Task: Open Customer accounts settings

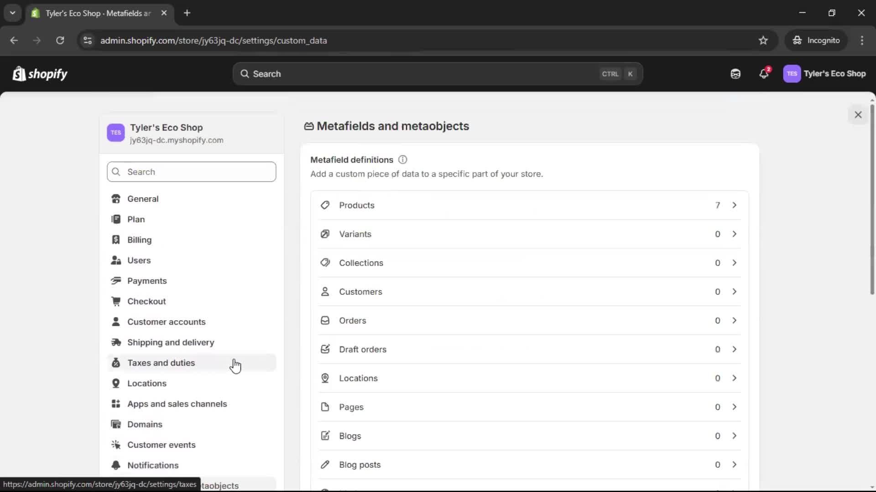Action: (167, 322)
